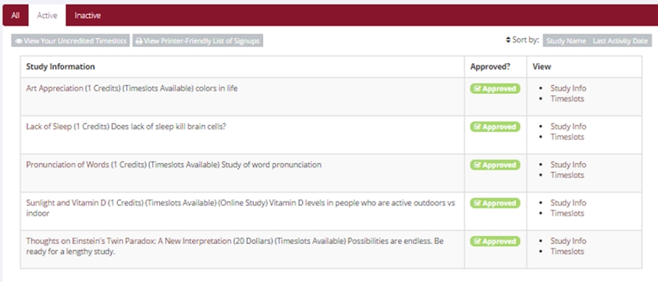The width and height of the screenshot is (658, 282).
Task: Click Approved badge for Pronunciation of Words
Action: pyautogui.click(x=495, y=165)
